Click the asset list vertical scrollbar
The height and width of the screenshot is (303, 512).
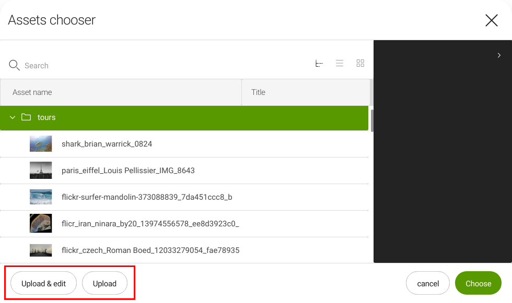(372, 121)
